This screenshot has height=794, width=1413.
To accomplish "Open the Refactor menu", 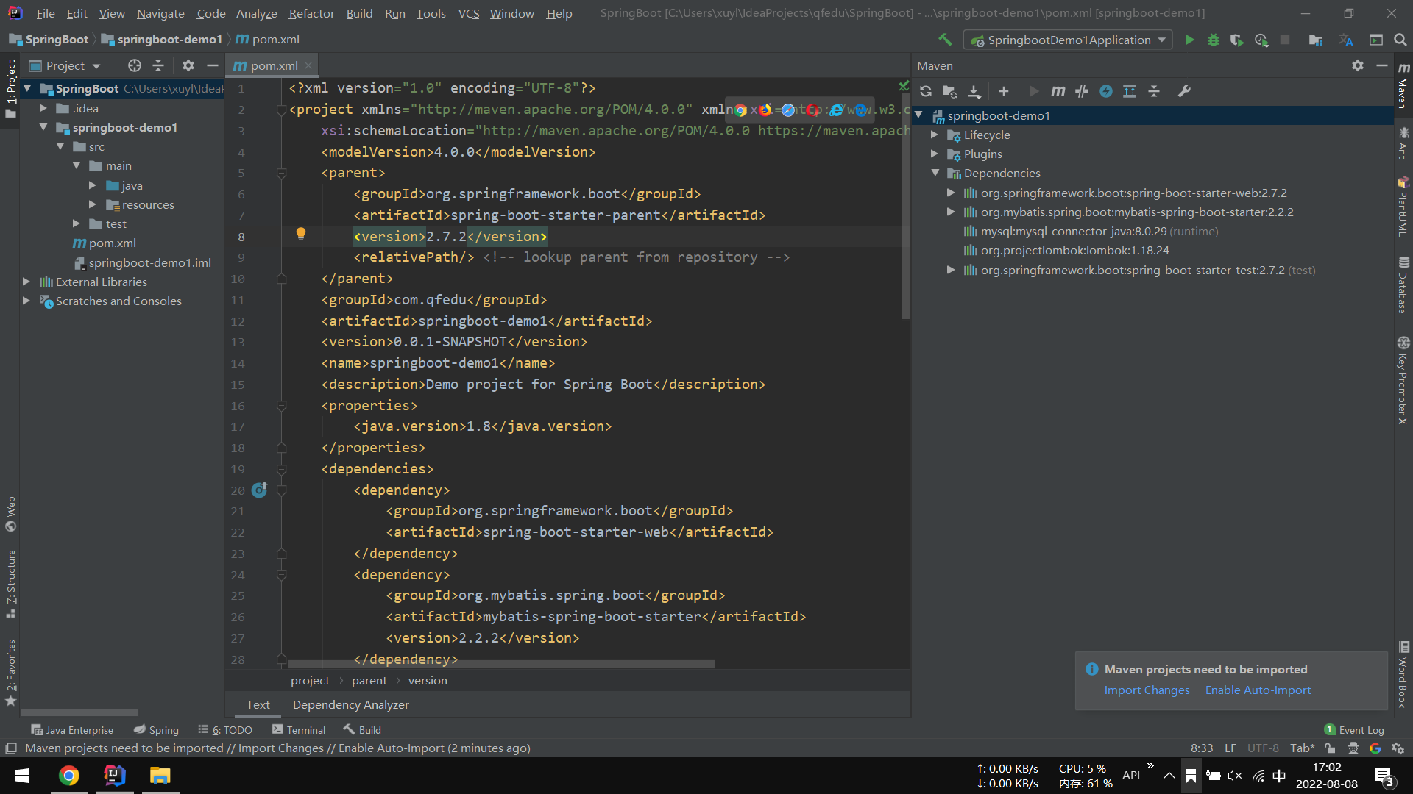I will click(x=311, y=13).
